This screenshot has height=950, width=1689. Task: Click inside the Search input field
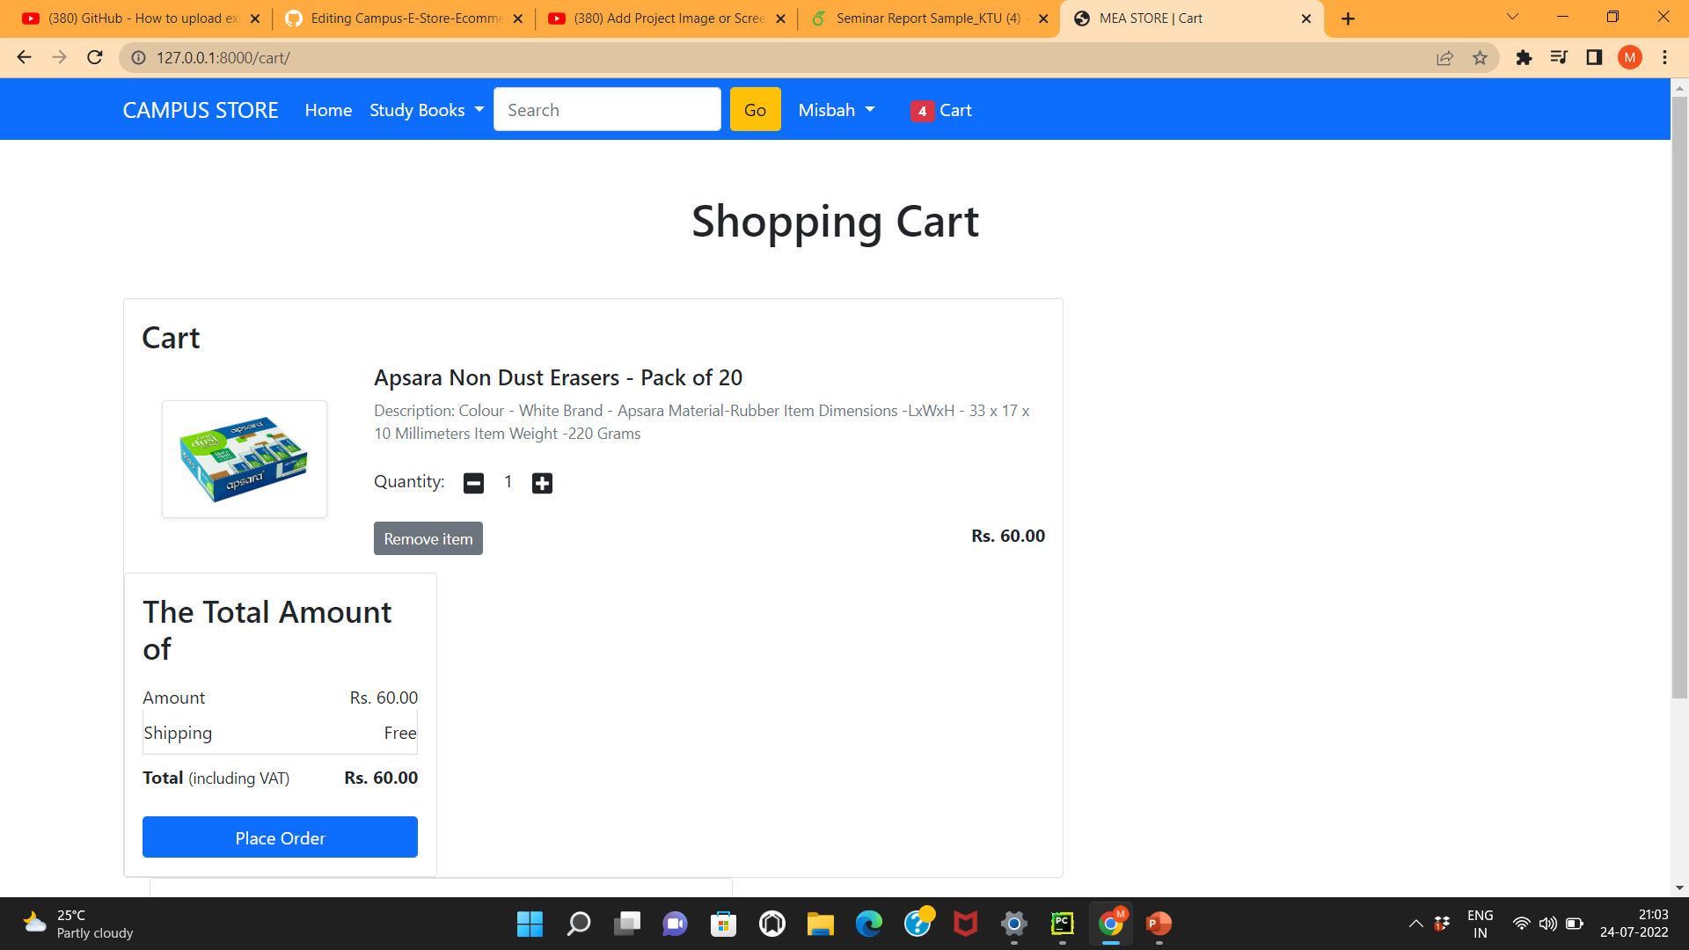tap(607, 109)
